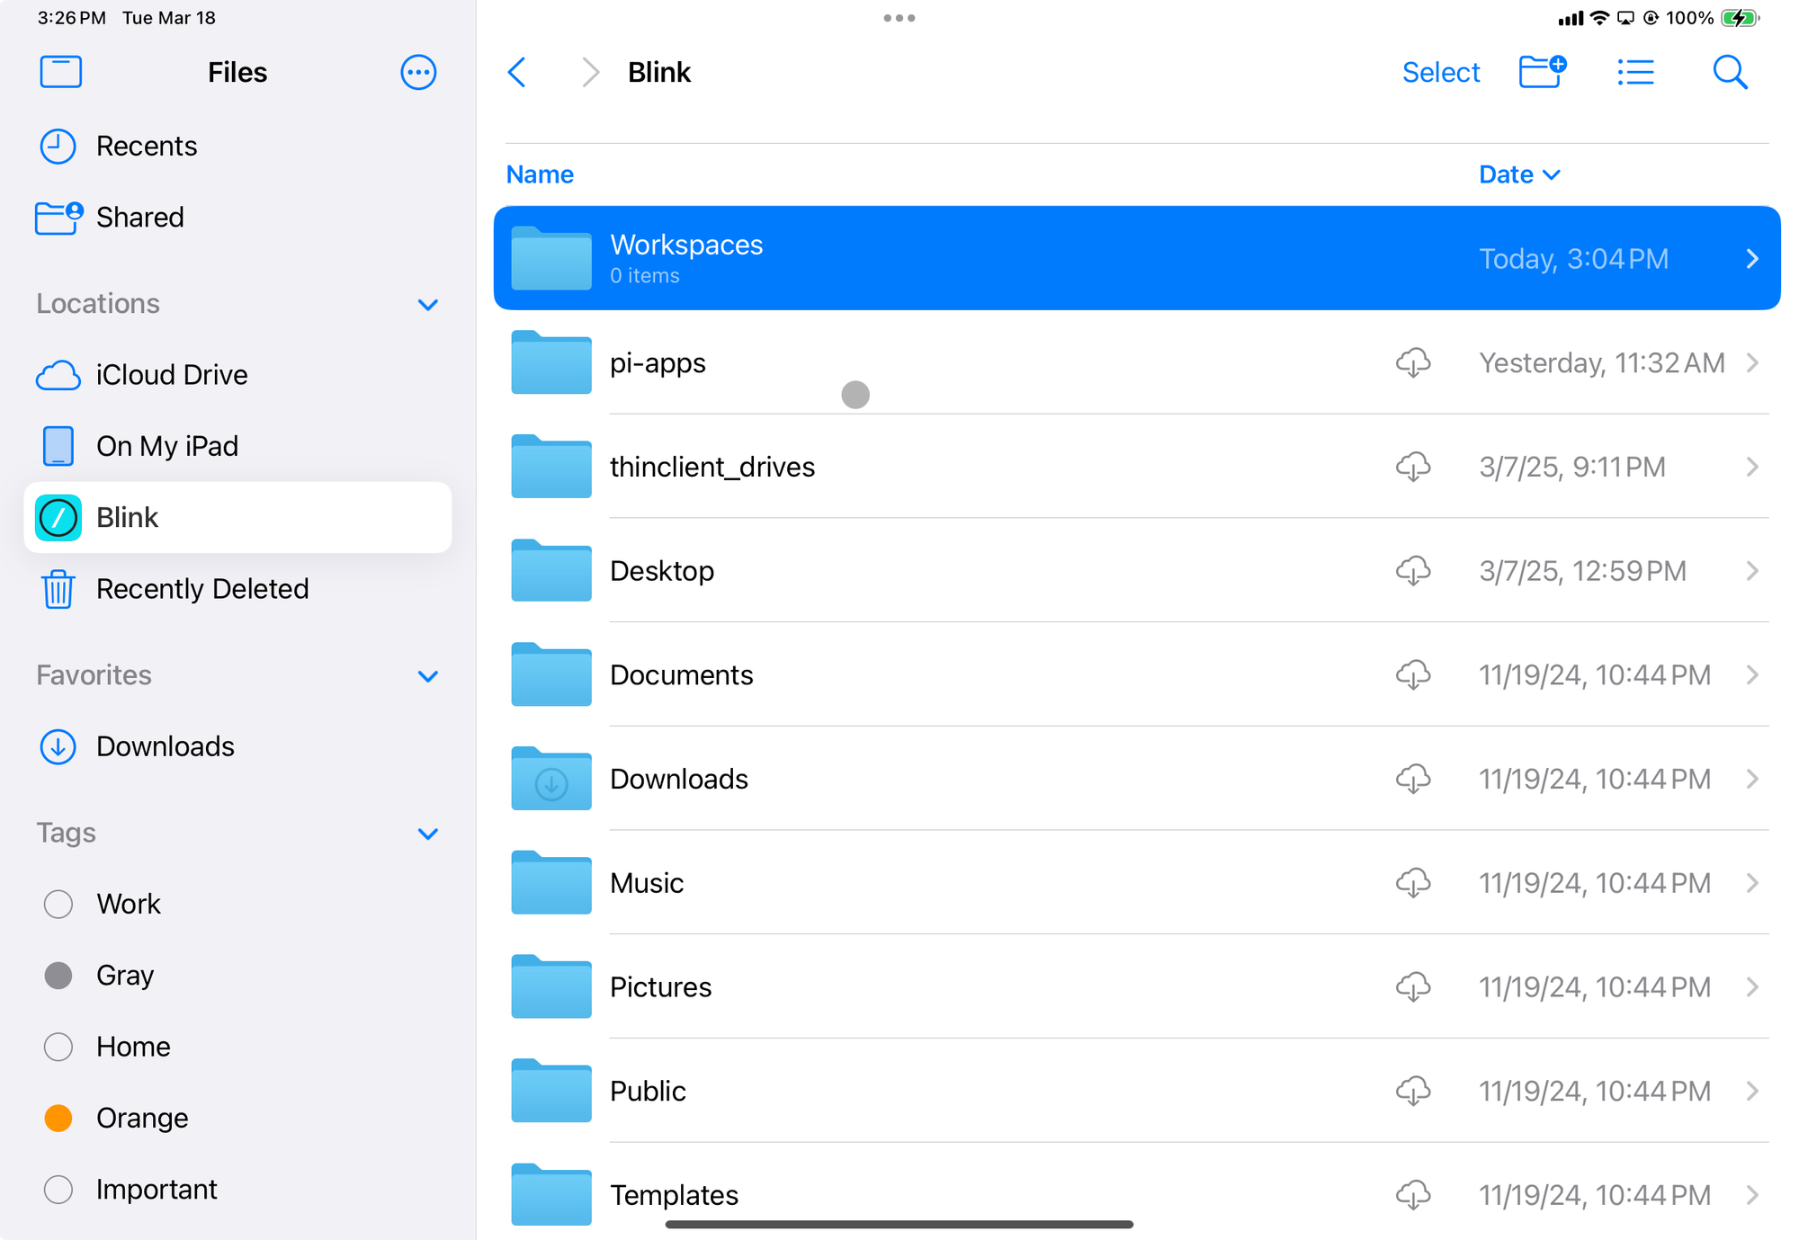The width and height of the screenshot is (1799, 1240).
Task: Collapse the Favorites section
Action: coord(428,676)
